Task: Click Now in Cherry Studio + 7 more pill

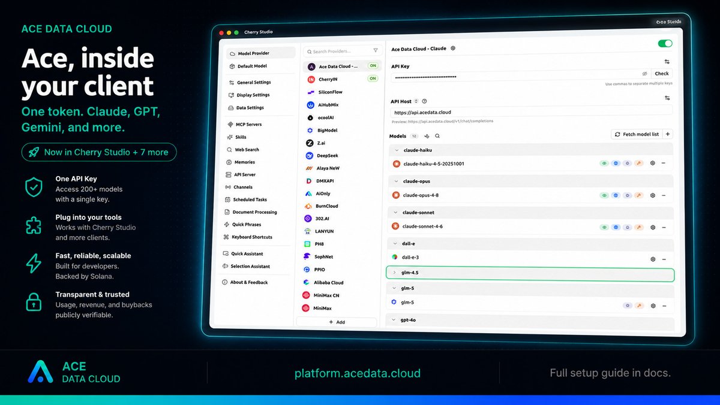Action: pyautogui.click(x=99, y=152)
